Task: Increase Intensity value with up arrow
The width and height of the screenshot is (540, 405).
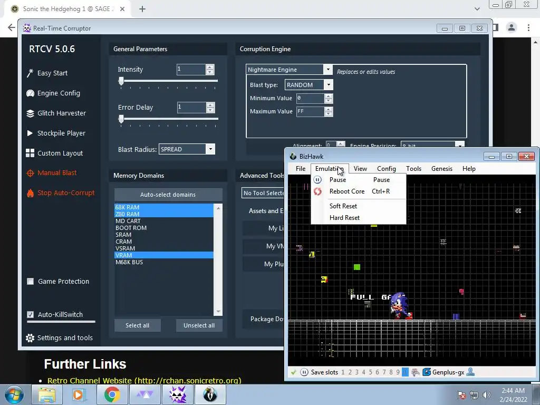Action: click(210, 67)
